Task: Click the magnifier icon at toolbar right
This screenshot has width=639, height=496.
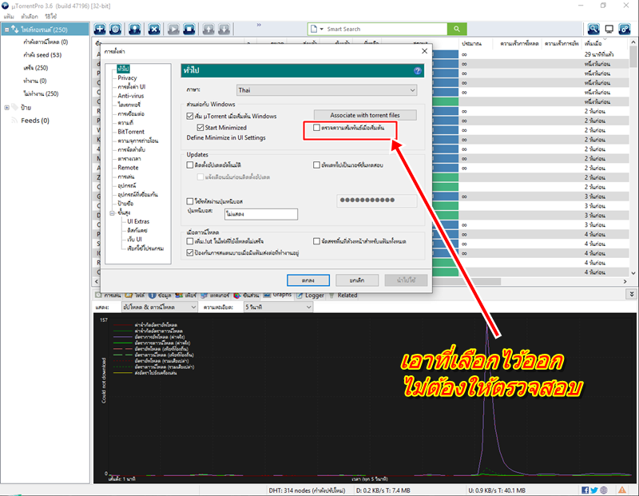Action: pos(593,29)
